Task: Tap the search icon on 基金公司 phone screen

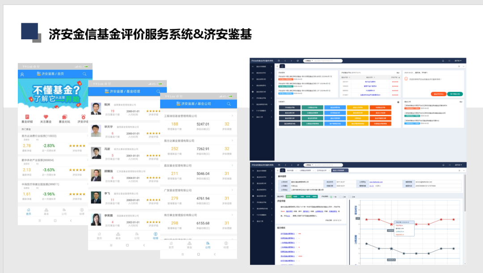Action: click(229, 104)
